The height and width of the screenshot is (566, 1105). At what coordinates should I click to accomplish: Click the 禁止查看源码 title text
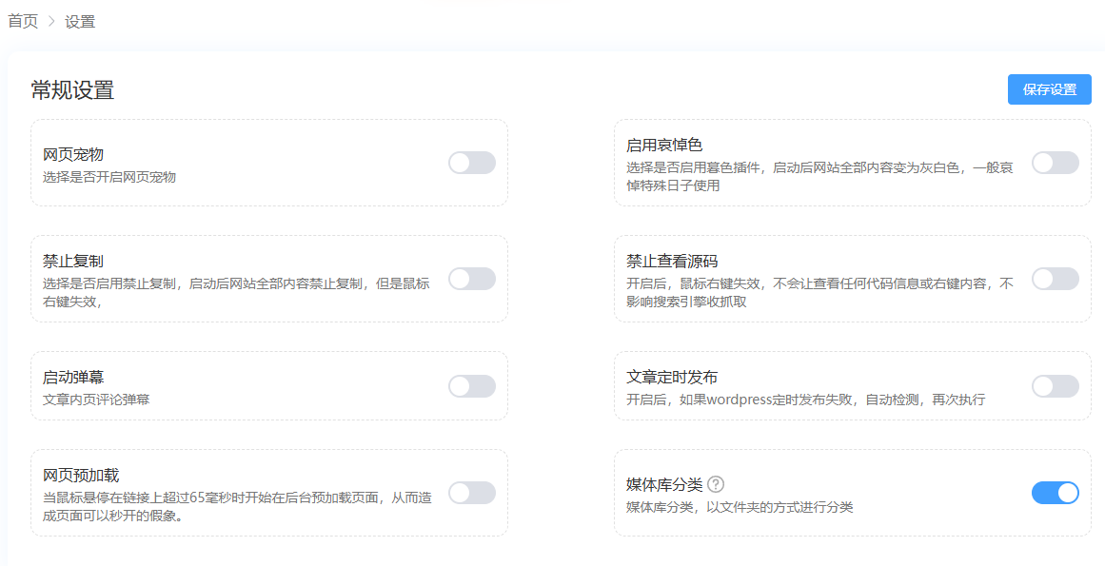click(x=672, y=262)
